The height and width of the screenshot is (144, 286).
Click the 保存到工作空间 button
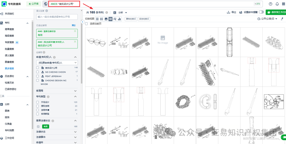click(276, 12)
